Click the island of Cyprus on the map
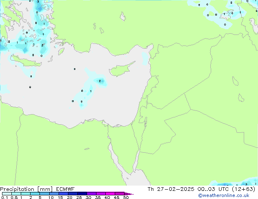The height and width of the screenshot is (199, 258). coord(121,69)
